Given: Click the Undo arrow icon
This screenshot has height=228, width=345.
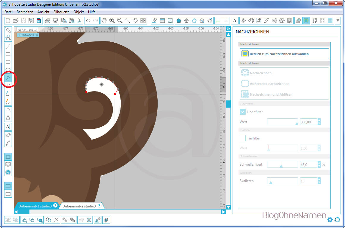Looking at the screenshot, I should pos(88,21).
